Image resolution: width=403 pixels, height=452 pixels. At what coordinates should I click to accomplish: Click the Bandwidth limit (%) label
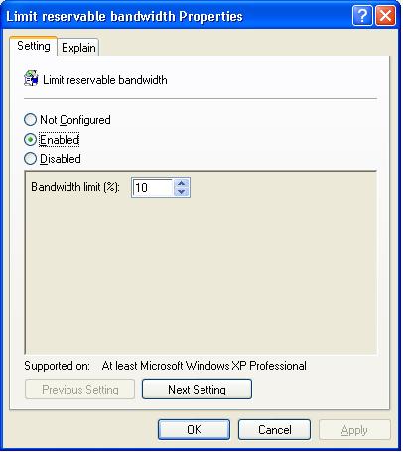point(75,187)
